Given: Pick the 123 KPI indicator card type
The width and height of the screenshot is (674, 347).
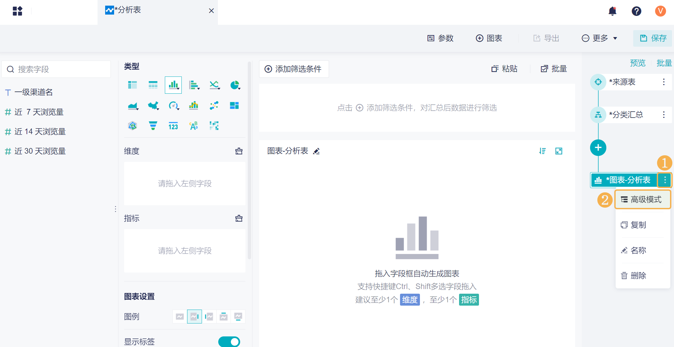Looking at the screenshot, I should coord(173,126).
